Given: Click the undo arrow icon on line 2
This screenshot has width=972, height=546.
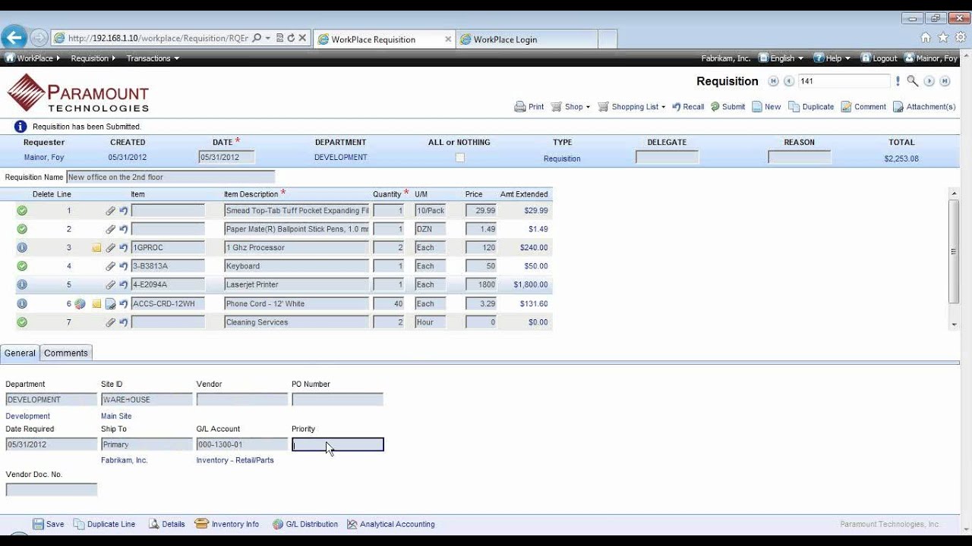Looking at the screenshot, I should tap(123, 229).
